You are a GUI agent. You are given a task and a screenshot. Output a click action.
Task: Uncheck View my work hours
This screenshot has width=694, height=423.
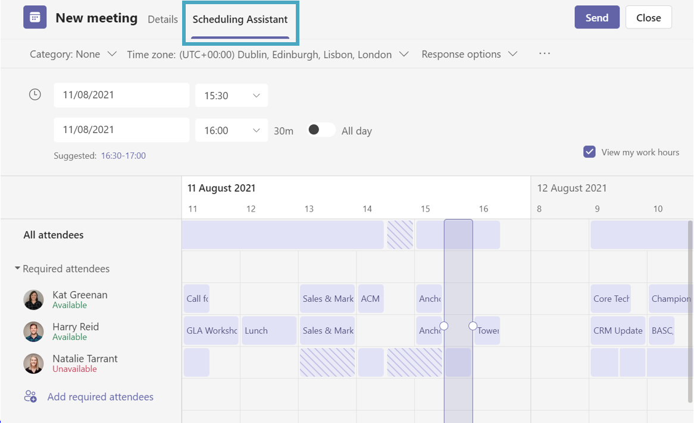[x=589, y=151]
